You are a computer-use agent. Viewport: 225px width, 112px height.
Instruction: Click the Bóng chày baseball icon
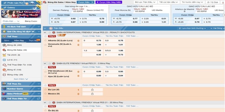point(4,75)
